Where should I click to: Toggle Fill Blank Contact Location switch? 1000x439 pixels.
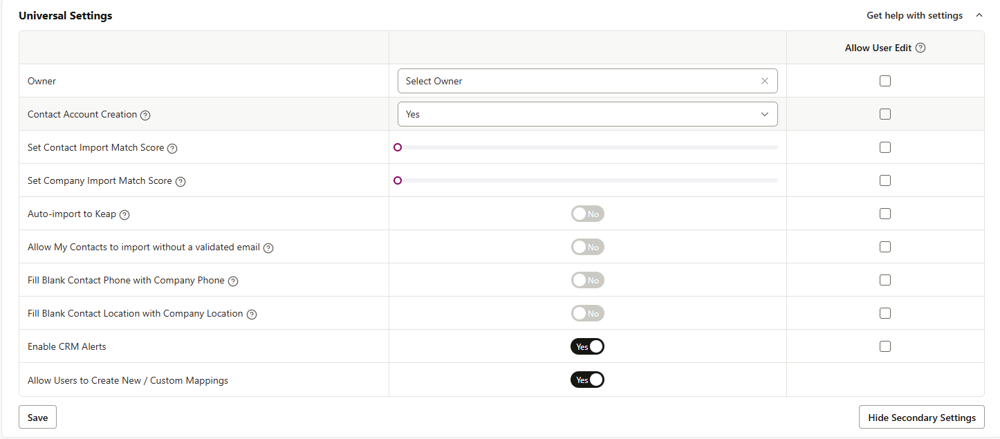588,313
